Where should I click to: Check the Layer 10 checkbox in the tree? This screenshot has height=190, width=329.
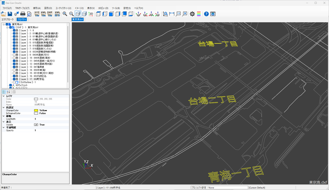14,58
